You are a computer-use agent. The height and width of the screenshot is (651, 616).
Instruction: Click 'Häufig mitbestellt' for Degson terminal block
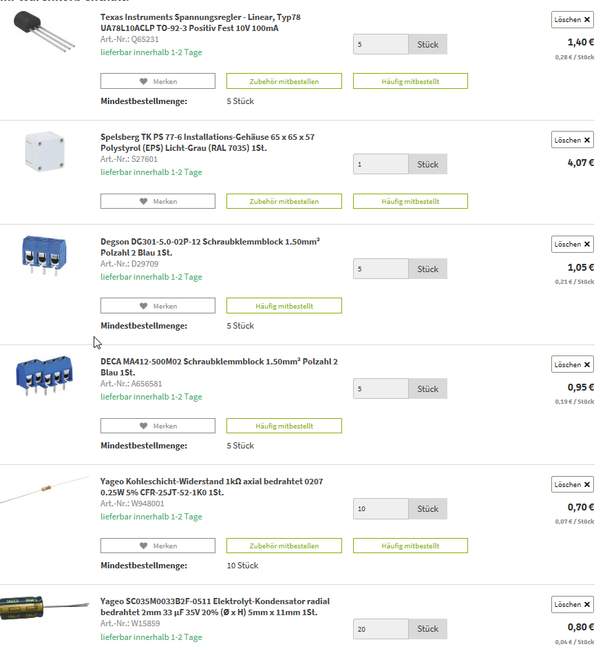[284, 306]
